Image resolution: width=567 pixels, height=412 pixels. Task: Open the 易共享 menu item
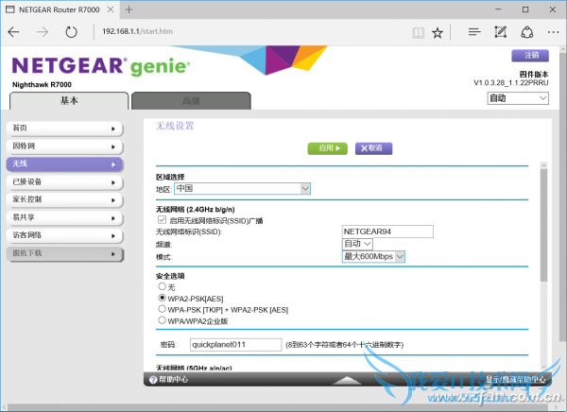(x=64, y=217)
